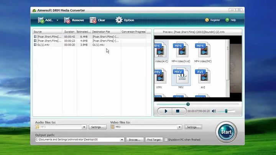
Task: Open the Help link
Action: point(231,20)
